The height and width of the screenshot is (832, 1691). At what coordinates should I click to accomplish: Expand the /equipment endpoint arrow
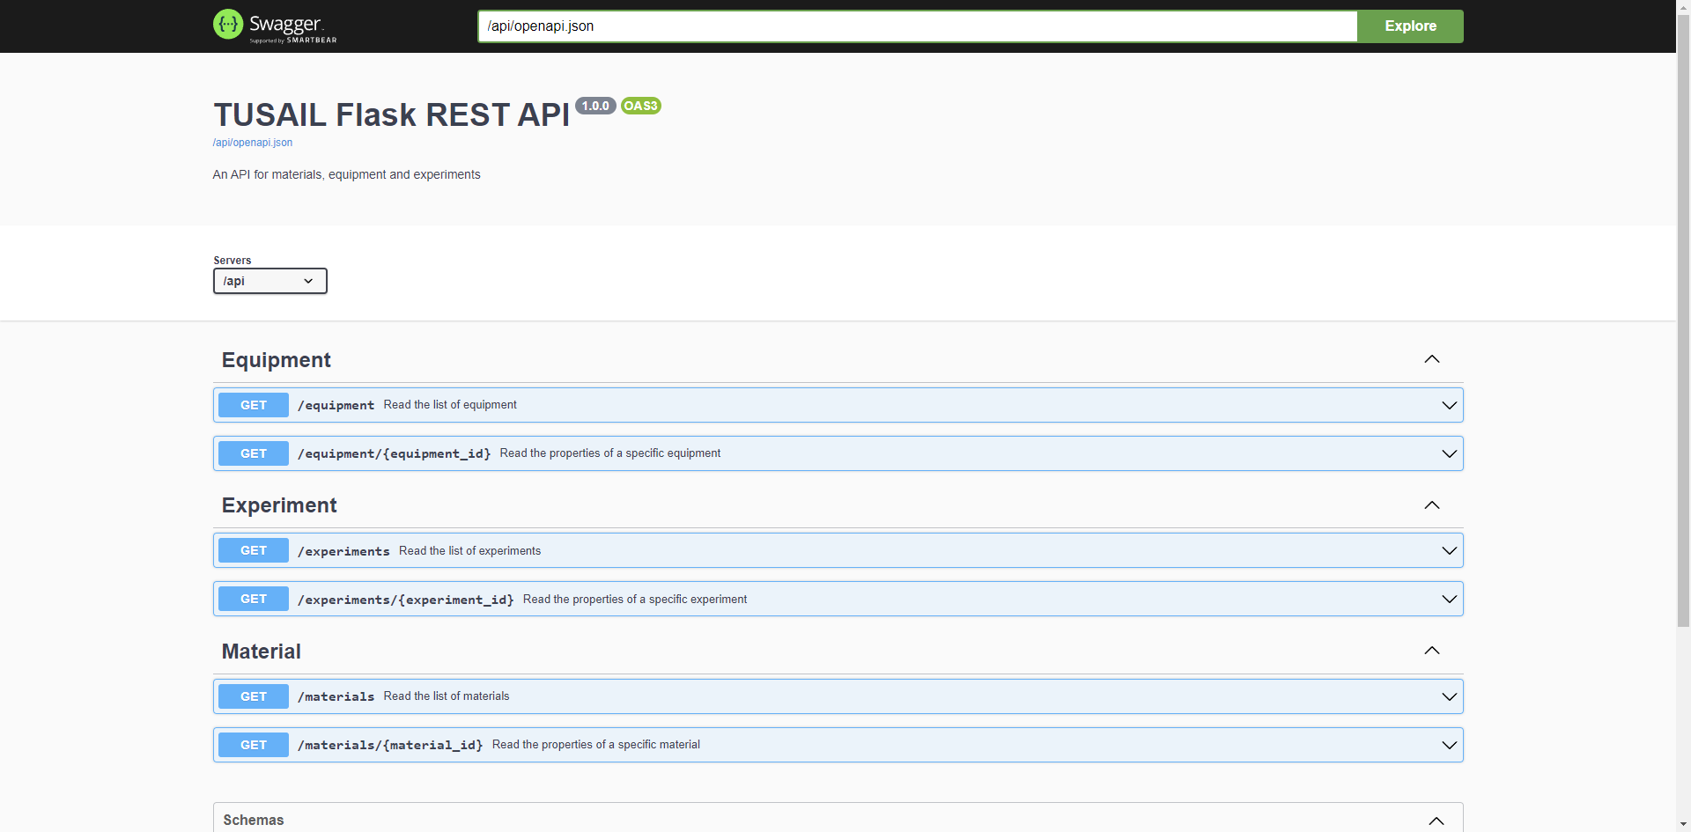tap(1449, 405)
